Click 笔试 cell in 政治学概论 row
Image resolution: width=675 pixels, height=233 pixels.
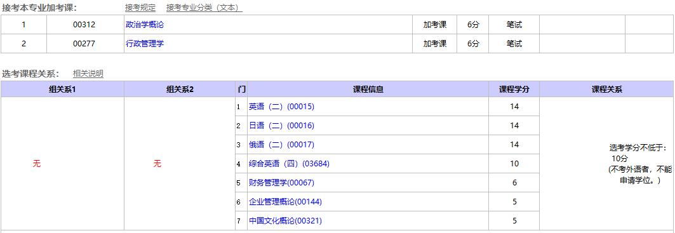(514, 25)
